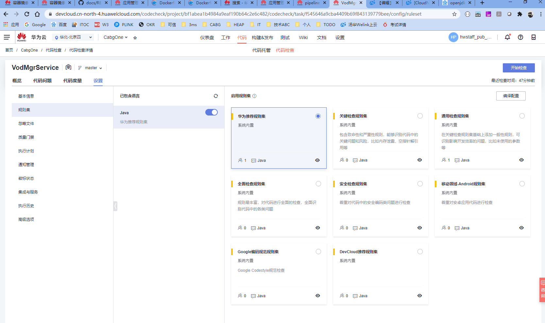Select the 移动领域-Android规则集 radio button
The width and height of the screenshot is (545, 323).
point(522,184)
